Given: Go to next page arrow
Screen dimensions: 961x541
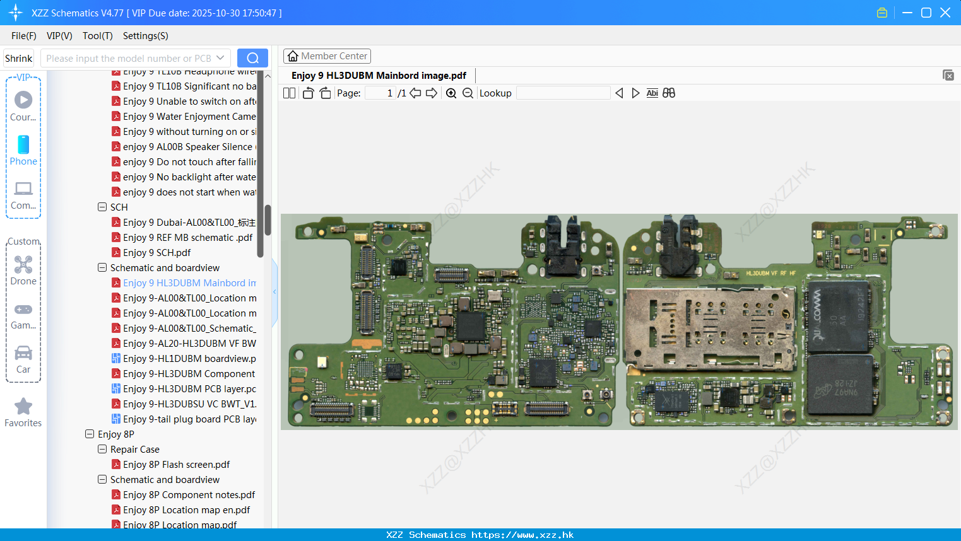Looking at the screenshot, I should click(x=432, y=93).
